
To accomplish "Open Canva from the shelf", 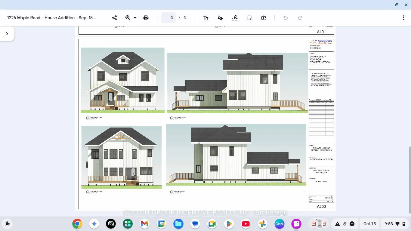I will [x=280, y=224].
